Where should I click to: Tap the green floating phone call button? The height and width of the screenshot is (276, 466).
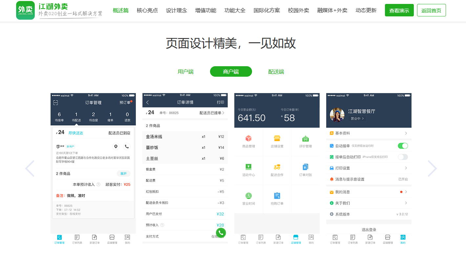point(221,233)
